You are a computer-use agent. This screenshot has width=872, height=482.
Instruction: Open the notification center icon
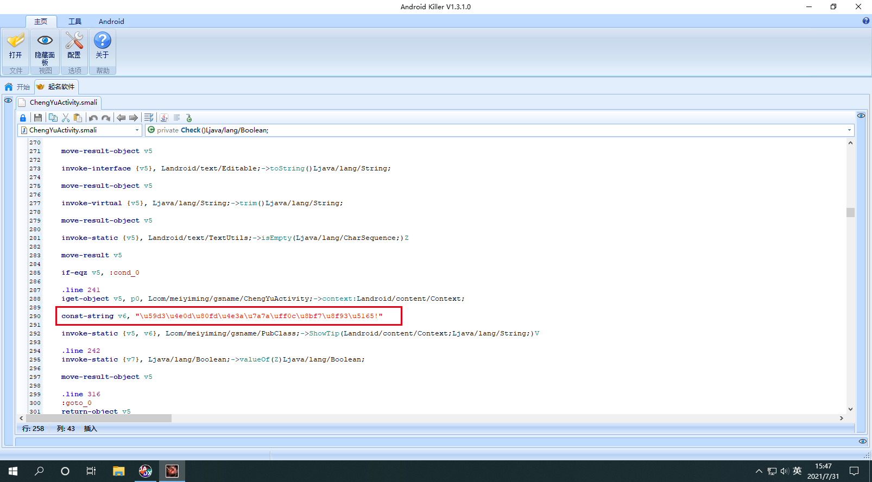[854, 471]
